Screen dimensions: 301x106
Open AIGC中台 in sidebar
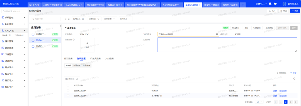tap(14, 31)
